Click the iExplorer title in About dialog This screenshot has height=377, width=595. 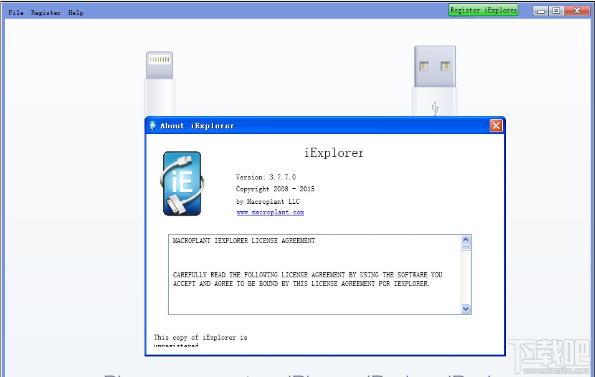pos(334,153)
